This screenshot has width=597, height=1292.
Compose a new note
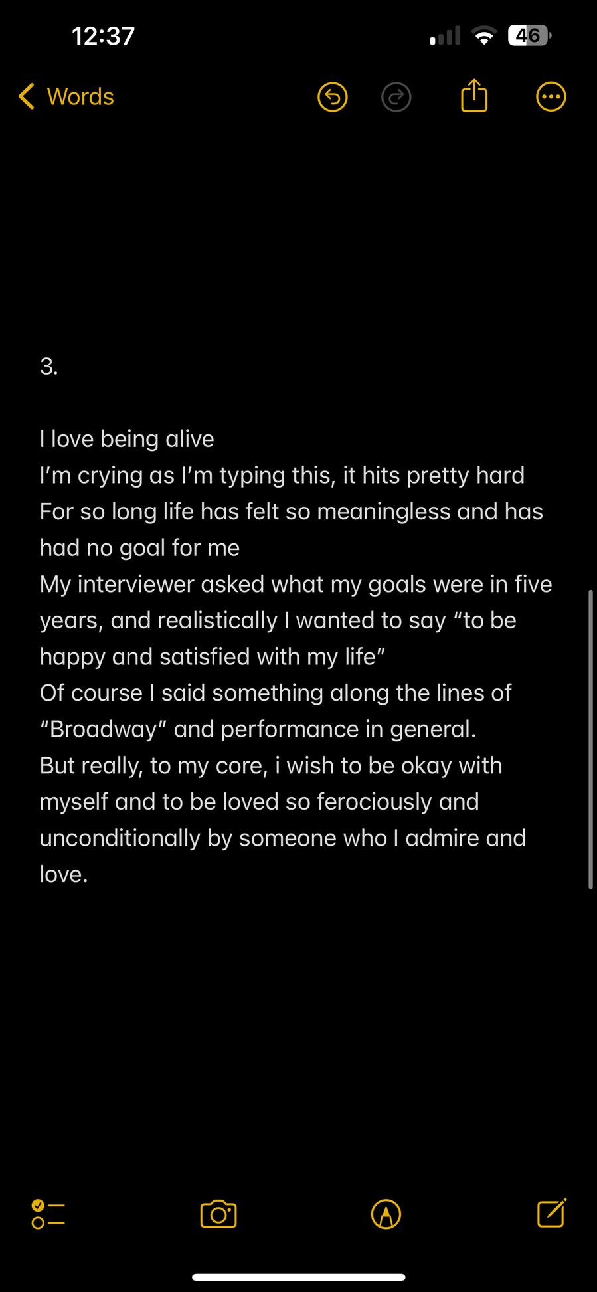pyautogui.click(x=551, y=1214)
